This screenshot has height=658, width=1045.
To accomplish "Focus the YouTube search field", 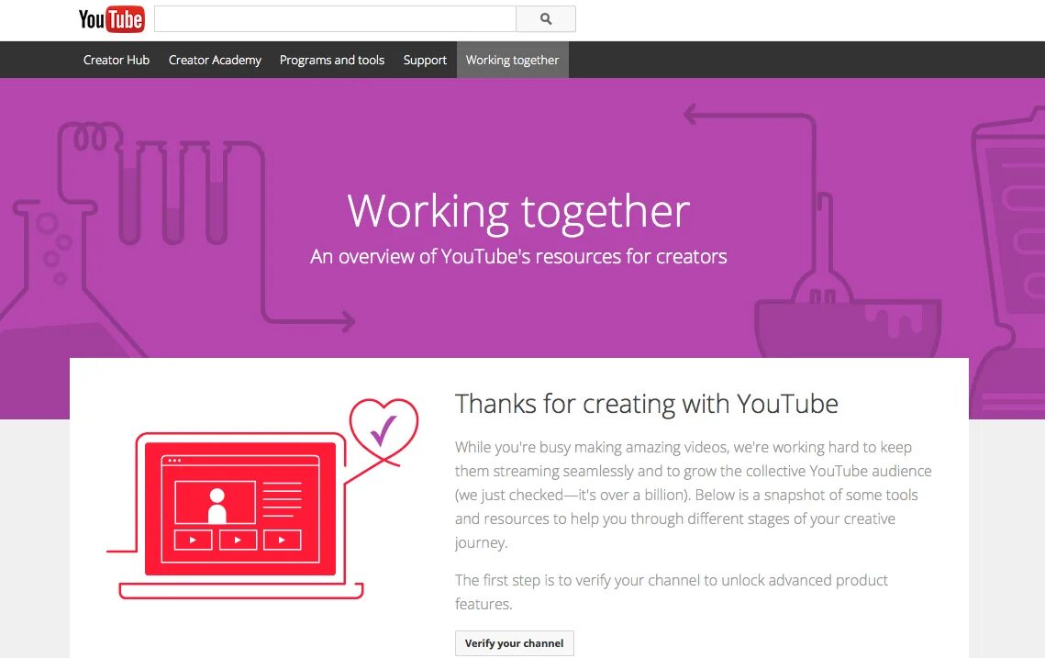I will (x=335, y=19).
